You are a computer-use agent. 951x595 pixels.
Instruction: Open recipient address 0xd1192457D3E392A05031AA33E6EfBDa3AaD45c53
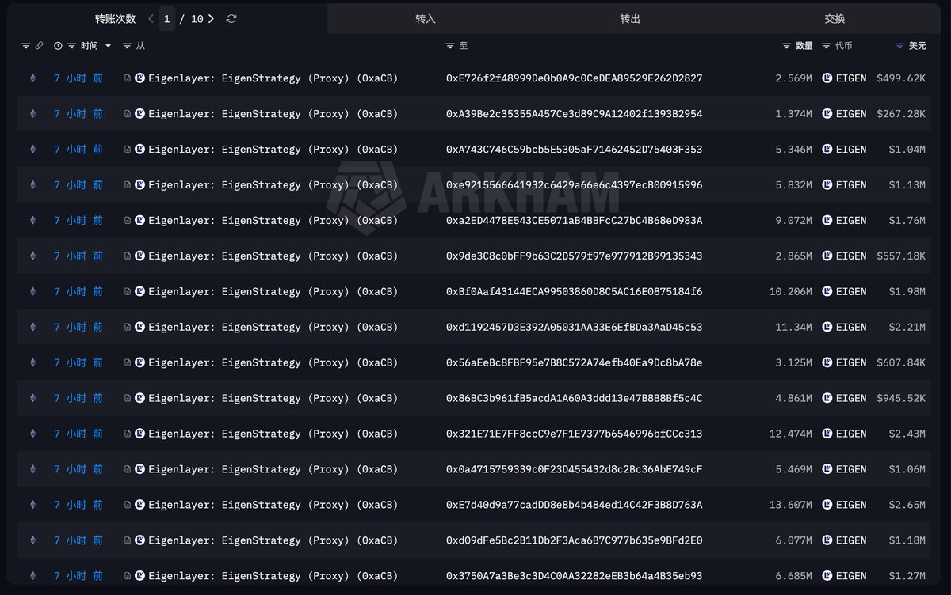575,327
